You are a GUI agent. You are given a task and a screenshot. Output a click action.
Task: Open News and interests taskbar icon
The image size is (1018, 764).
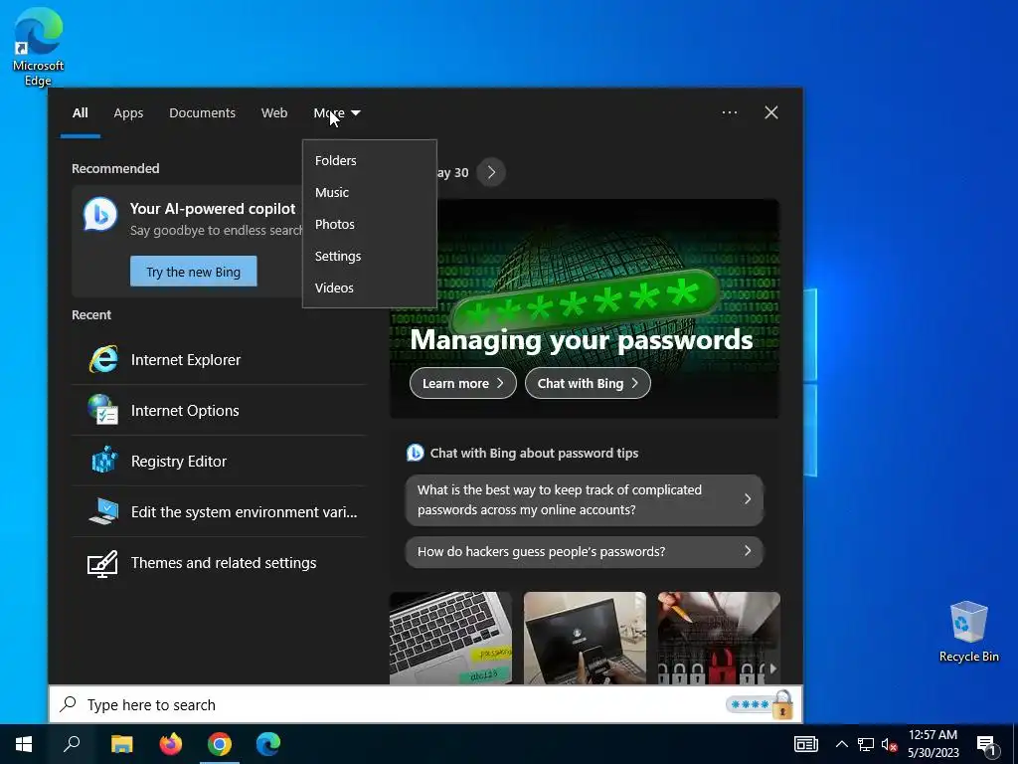(x=805, y=744)
